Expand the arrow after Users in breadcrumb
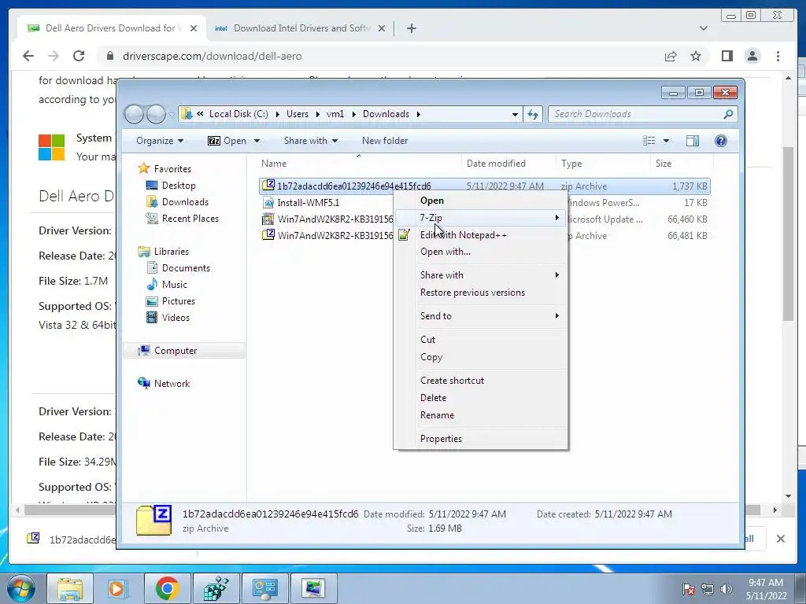The width and height of the screenshot is (806, 604). click(x=318, y=114)
